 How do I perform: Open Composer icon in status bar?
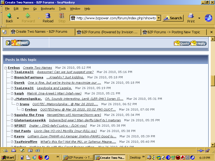pos(22,151)
